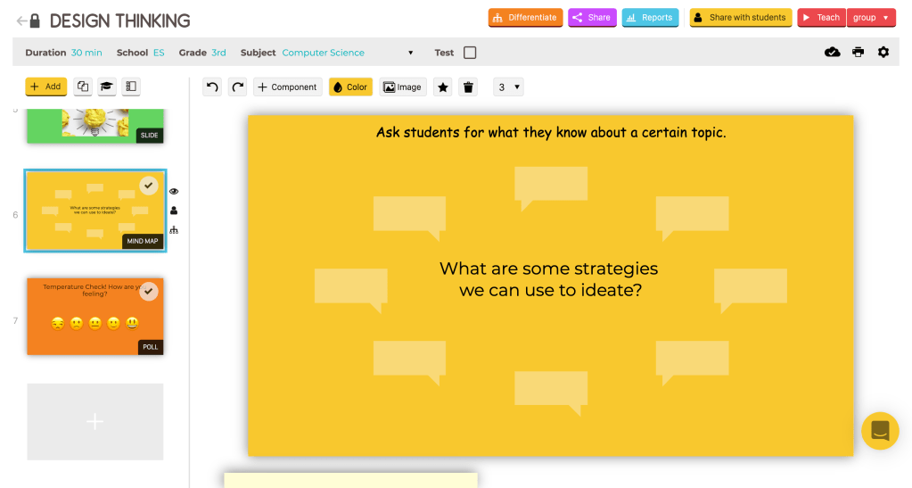Image resolution: width=912 pixels, height=488 pixels.
Task: Open the Subject dropdown arrow
Action: pos(410,53)
